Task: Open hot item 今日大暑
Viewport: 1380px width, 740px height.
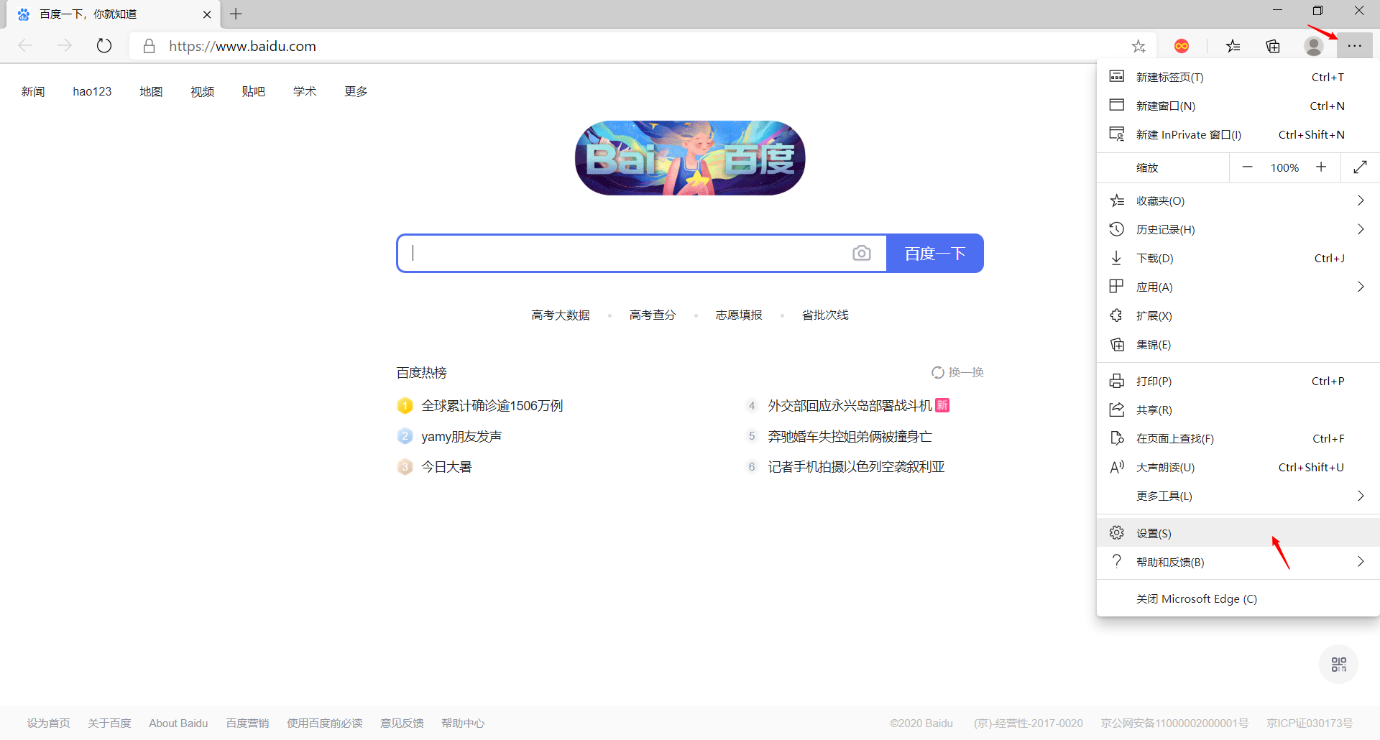Action: tap(446, 467)
